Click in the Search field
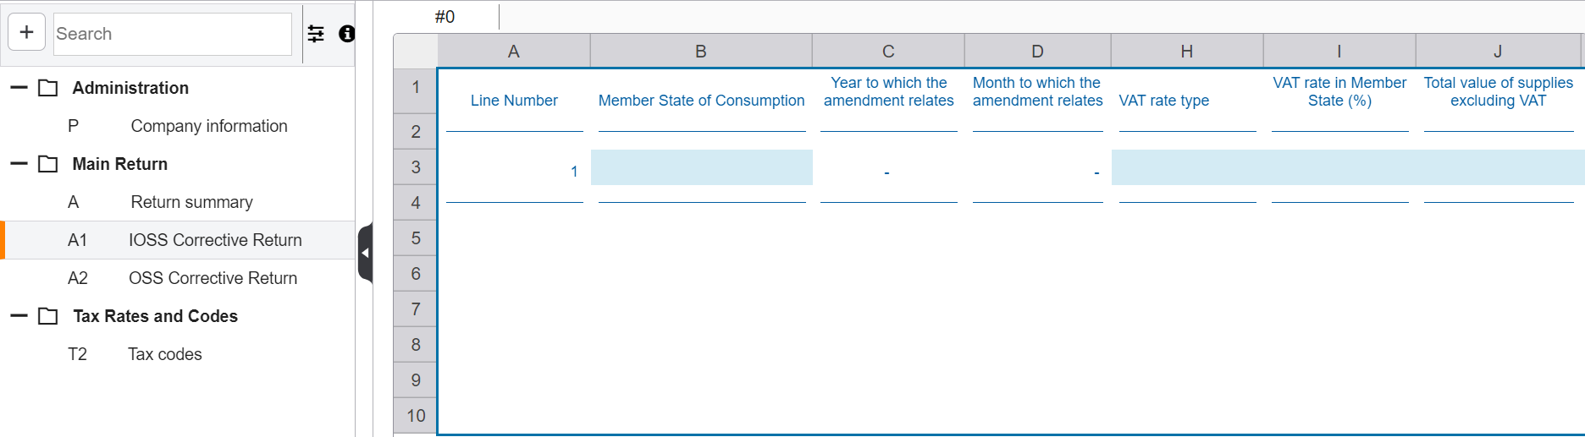This screenshot has height=437, width=1585. click(172, 34)
